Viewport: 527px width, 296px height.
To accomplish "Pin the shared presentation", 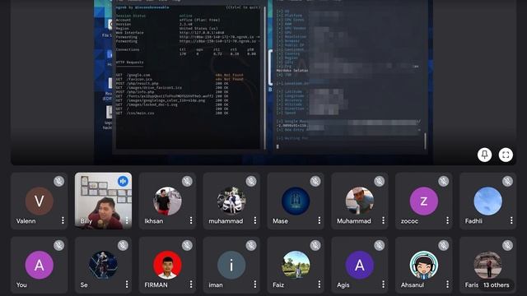I will pyautogui.click(x=484, y=155).
